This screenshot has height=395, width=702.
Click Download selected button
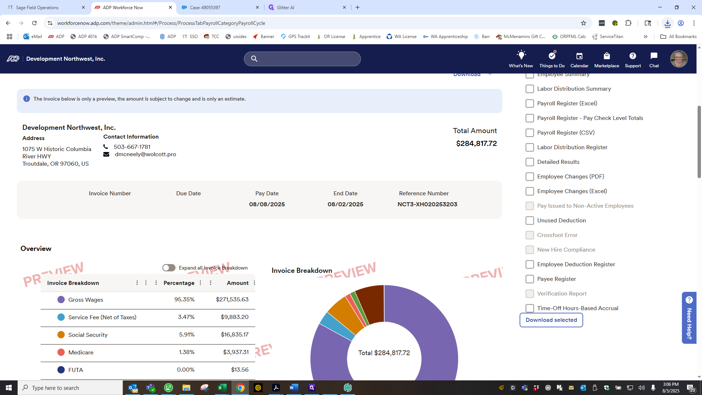click(x=551, y=320)
